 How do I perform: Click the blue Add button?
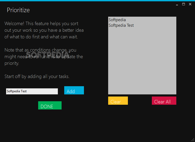[74, 90]
